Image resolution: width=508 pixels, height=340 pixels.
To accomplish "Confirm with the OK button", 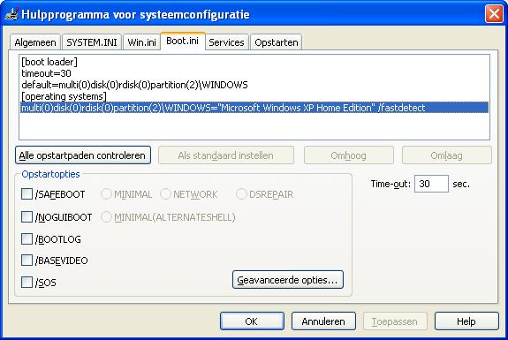I will click(252, 321).
